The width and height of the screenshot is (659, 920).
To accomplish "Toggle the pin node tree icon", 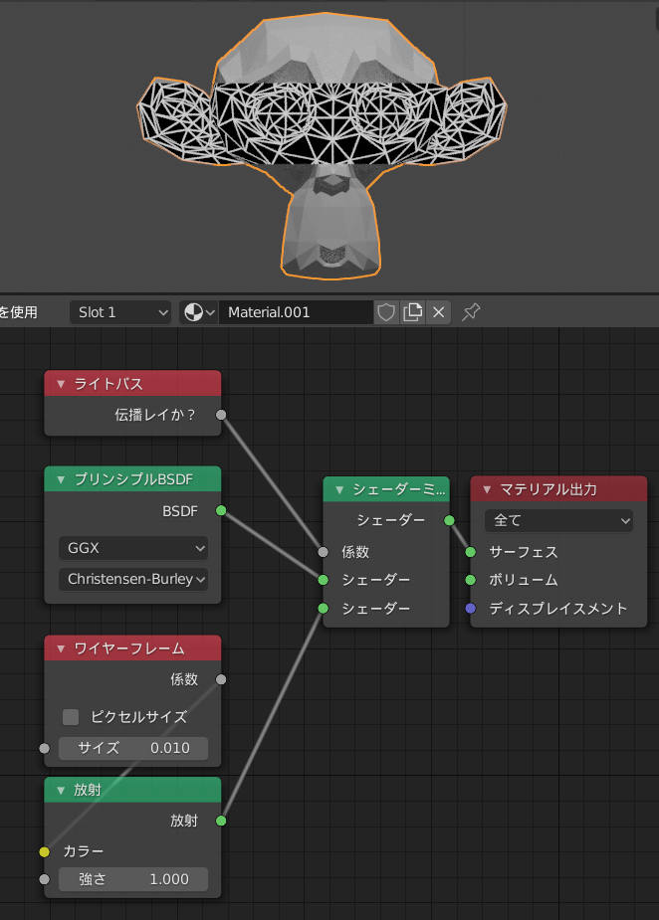I will coord(471,312).
